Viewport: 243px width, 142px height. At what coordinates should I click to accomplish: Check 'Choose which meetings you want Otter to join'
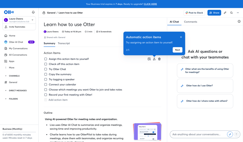tap(46, 89)
